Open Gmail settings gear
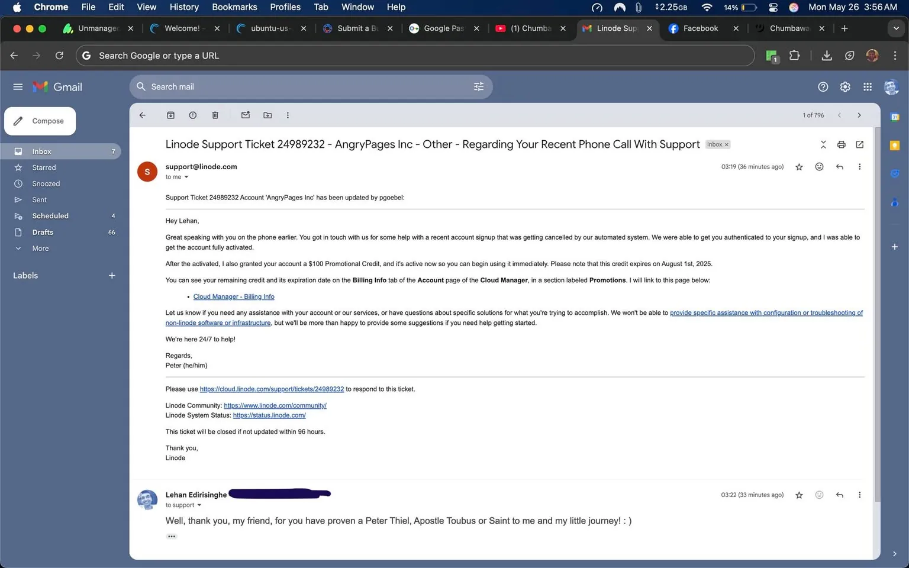 (x=844, y=86)
